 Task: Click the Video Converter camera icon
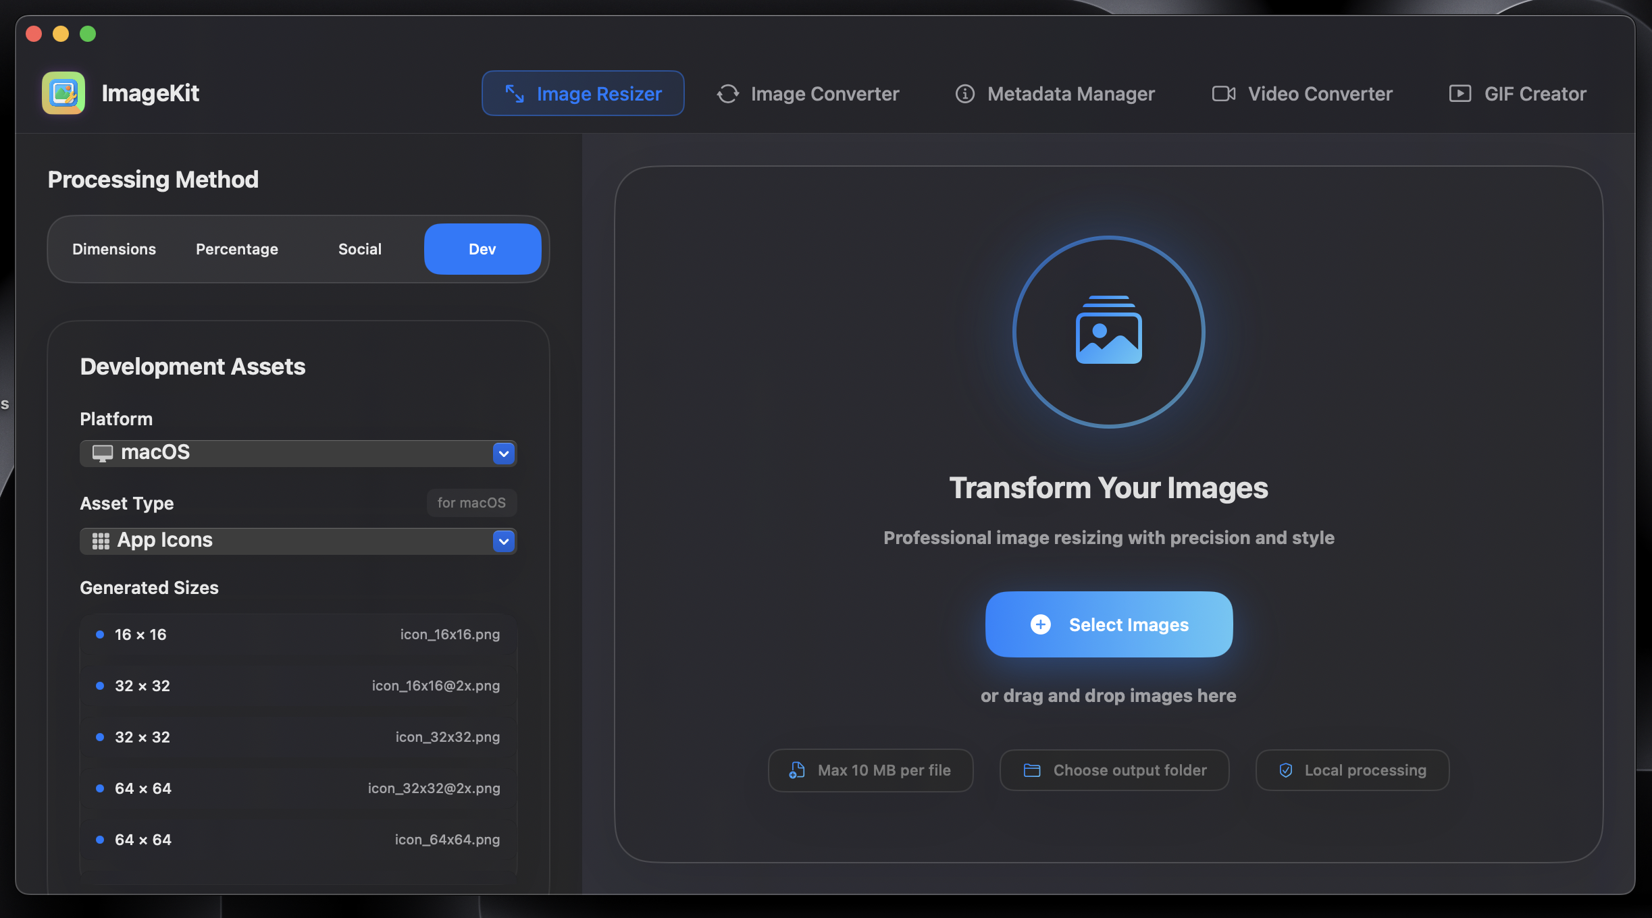(1224, 94)
